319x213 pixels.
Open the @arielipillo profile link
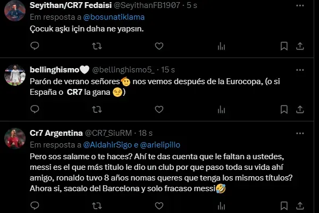point(160,145)
